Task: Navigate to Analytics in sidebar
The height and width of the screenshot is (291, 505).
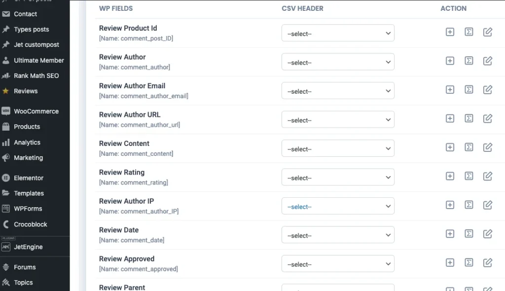Action: [27, 143]
